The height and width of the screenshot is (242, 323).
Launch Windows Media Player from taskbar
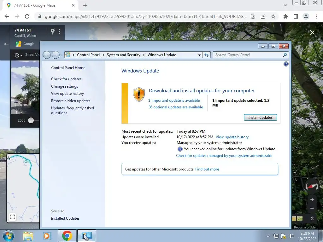pos(47,236)
